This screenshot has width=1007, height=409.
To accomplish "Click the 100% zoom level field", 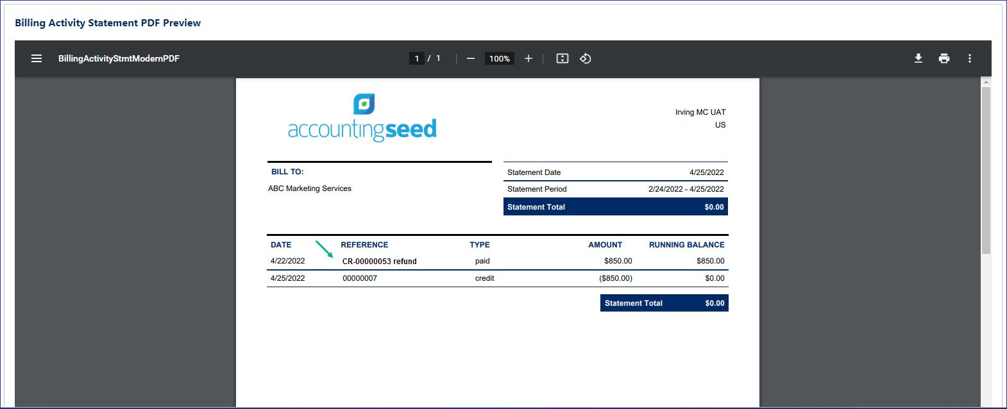I will 500,58.
